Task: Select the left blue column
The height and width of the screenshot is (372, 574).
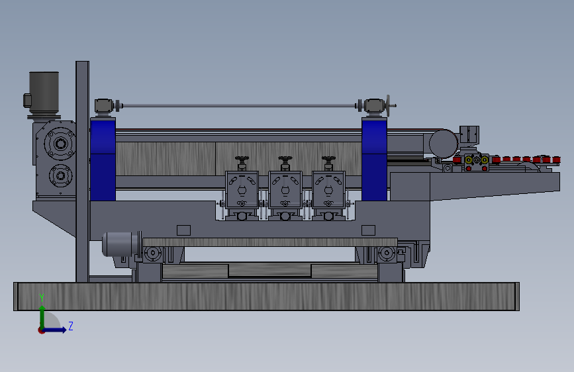Action: point(103,159)
